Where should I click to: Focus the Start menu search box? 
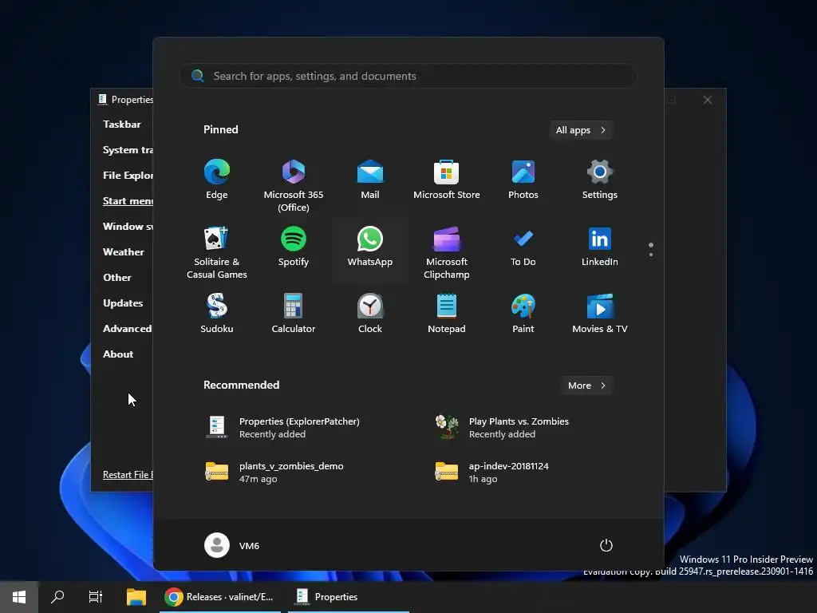click(408, 76)
